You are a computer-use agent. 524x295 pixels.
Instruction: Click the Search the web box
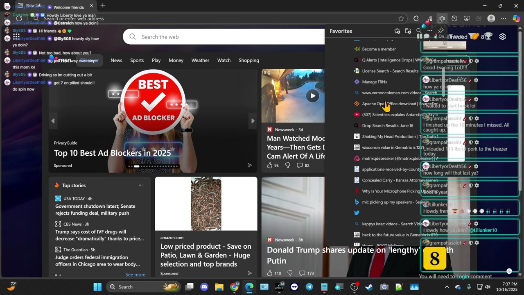(224, 37)
